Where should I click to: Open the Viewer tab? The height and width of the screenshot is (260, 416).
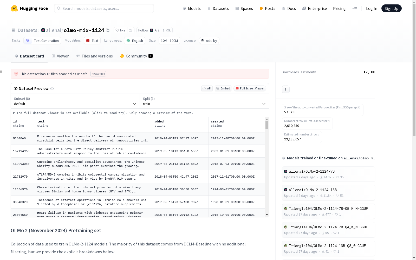point(60,56)
